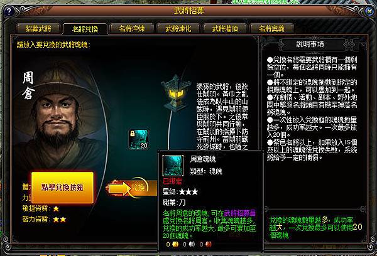Image resolution: width=377 pixels, height=256 pixels.
Task: Click the 說明事項 panel header
Action: [310, 44]
